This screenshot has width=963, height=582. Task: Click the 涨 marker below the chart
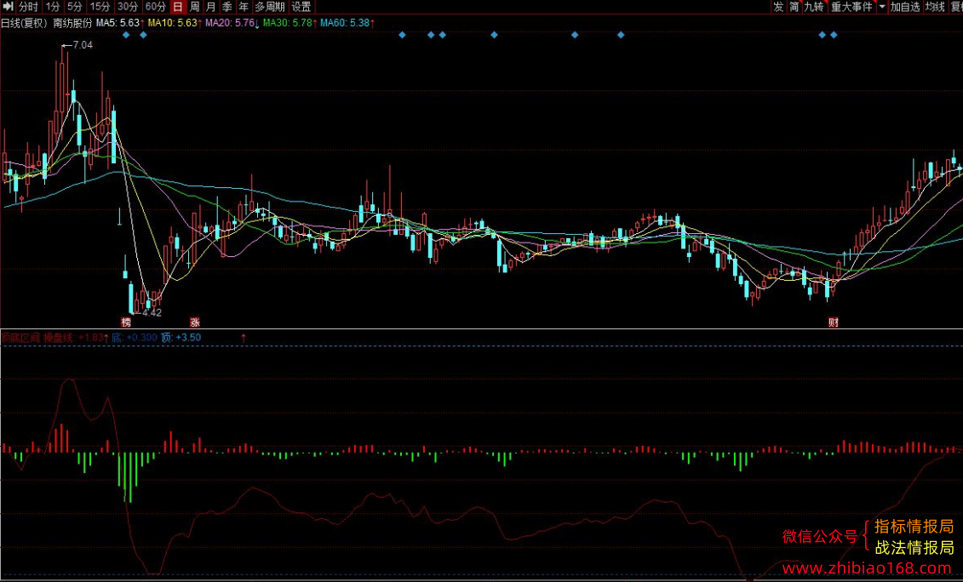tap(195, 322)
